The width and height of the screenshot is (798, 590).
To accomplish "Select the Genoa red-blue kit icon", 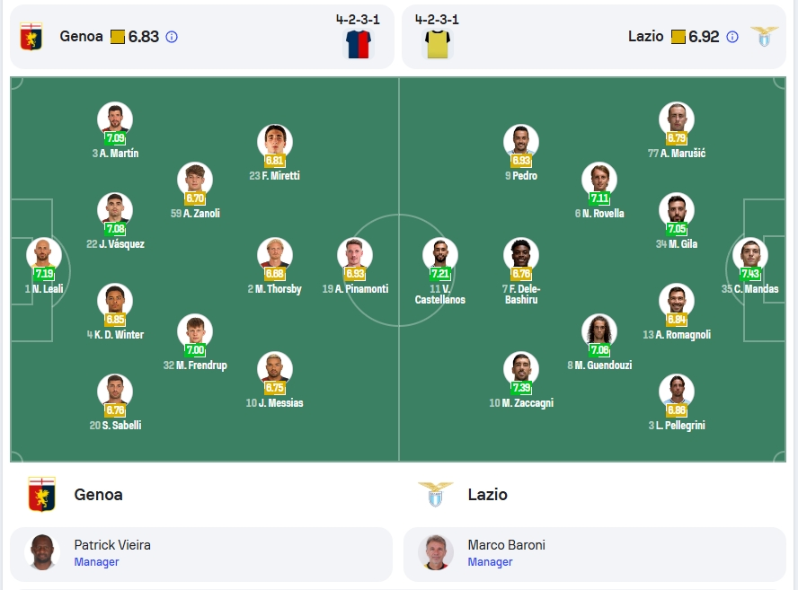I will tap(359, 44).
